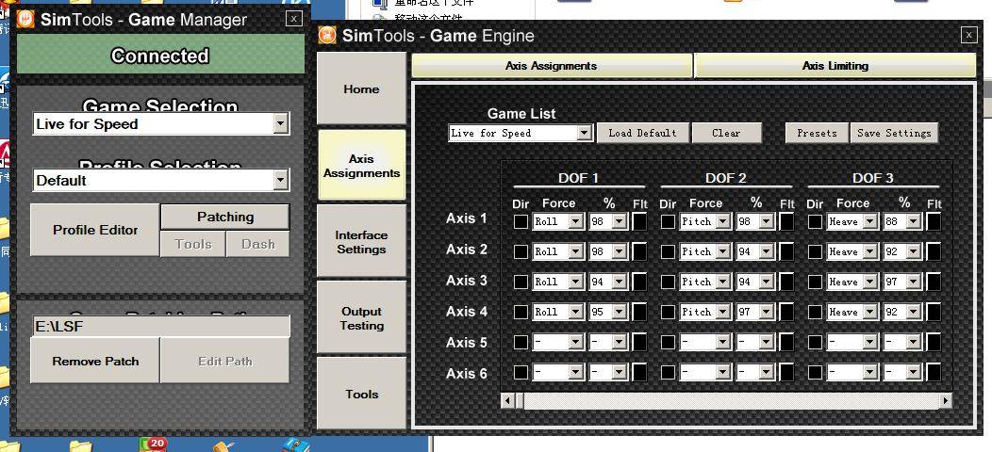Open Axis 1 DOF 1 Force dropdown
Viewport: 992px width, 452px height.
click(576, 221)
